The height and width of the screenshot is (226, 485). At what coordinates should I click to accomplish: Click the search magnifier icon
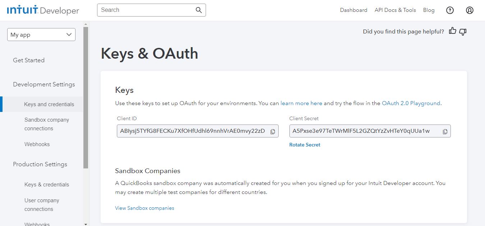199,10
